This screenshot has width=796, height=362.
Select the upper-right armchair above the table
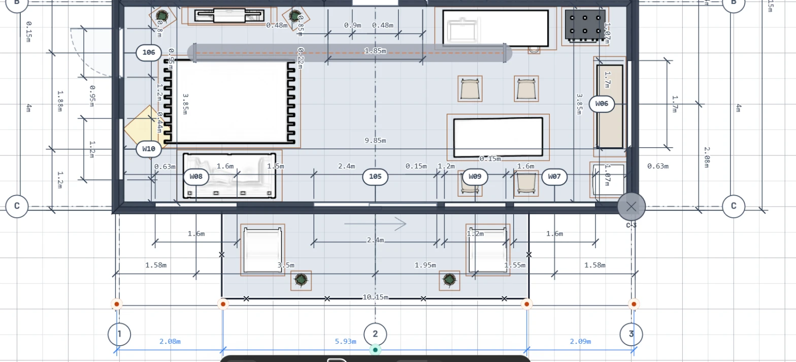point(526,89)
